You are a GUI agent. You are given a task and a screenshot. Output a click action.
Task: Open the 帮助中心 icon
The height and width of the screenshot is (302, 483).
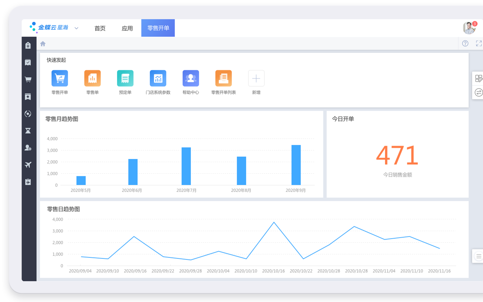coord(191,78)
